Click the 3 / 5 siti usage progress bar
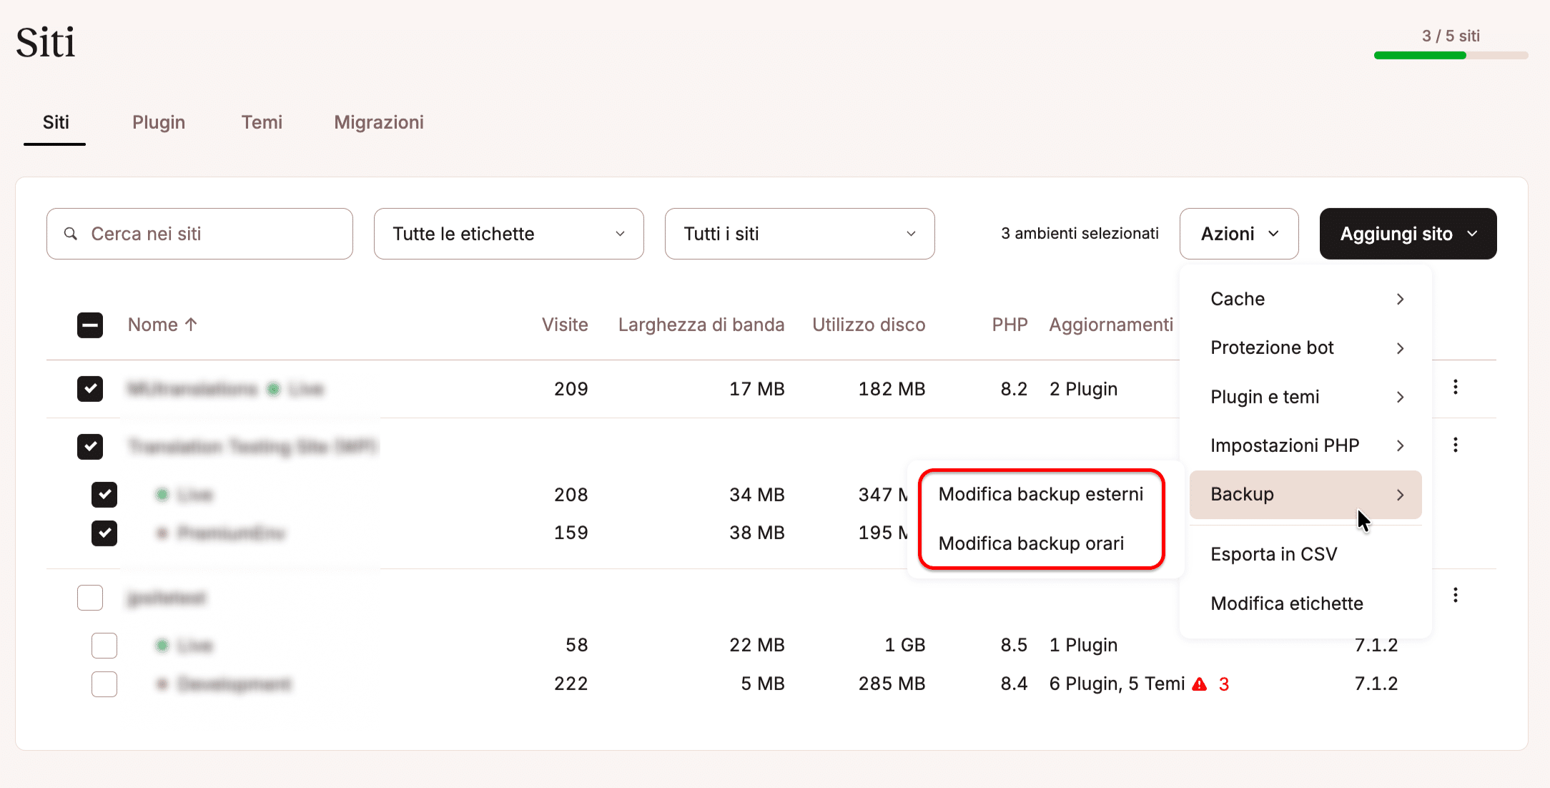 [1451, 55]
